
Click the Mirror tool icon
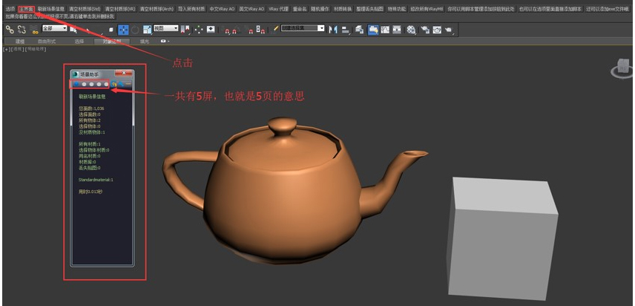tap(332, 29)
